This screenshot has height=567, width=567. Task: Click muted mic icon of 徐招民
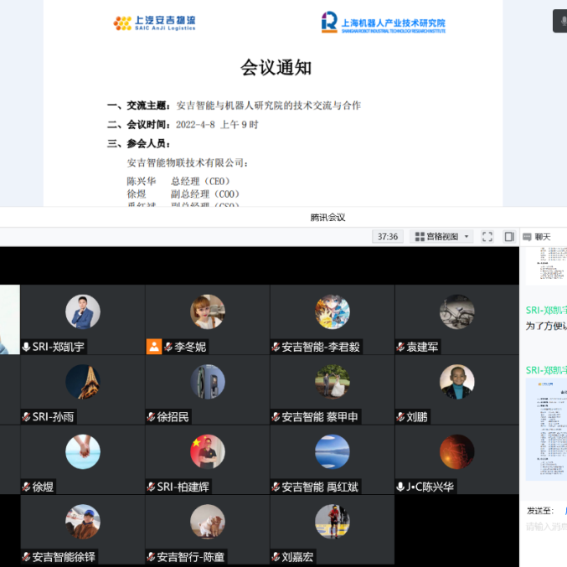point(151,416)
